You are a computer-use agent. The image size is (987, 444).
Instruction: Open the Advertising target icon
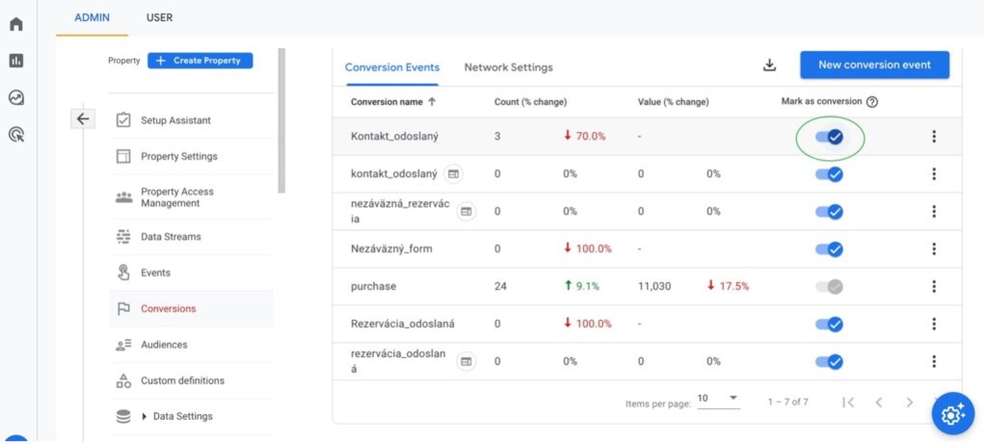pyautogui.click(x=15, y=135)
